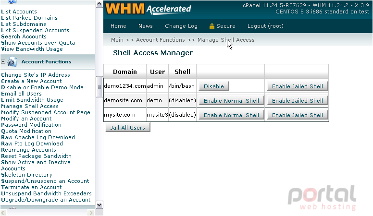Image resolution: width=373 pixels, height=216 pixels.
Task: Open Account Functions breadcrumb link
Action: click(x=161, y=40)
